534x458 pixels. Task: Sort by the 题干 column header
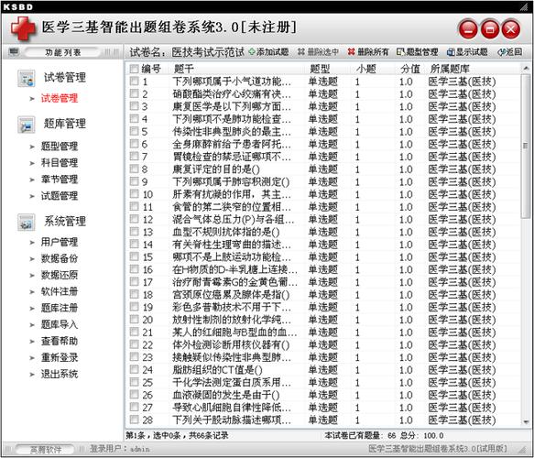point(184,69)
